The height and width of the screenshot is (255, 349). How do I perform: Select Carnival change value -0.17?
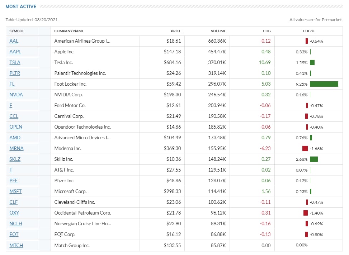coord(265,116)
